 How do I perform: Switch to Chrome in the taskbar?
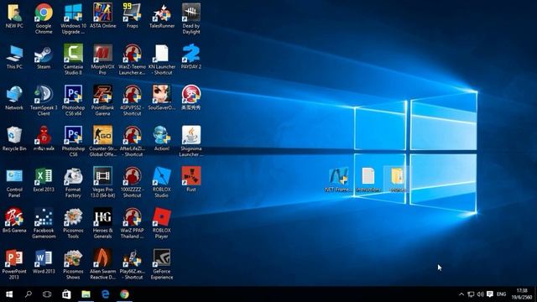124,294
